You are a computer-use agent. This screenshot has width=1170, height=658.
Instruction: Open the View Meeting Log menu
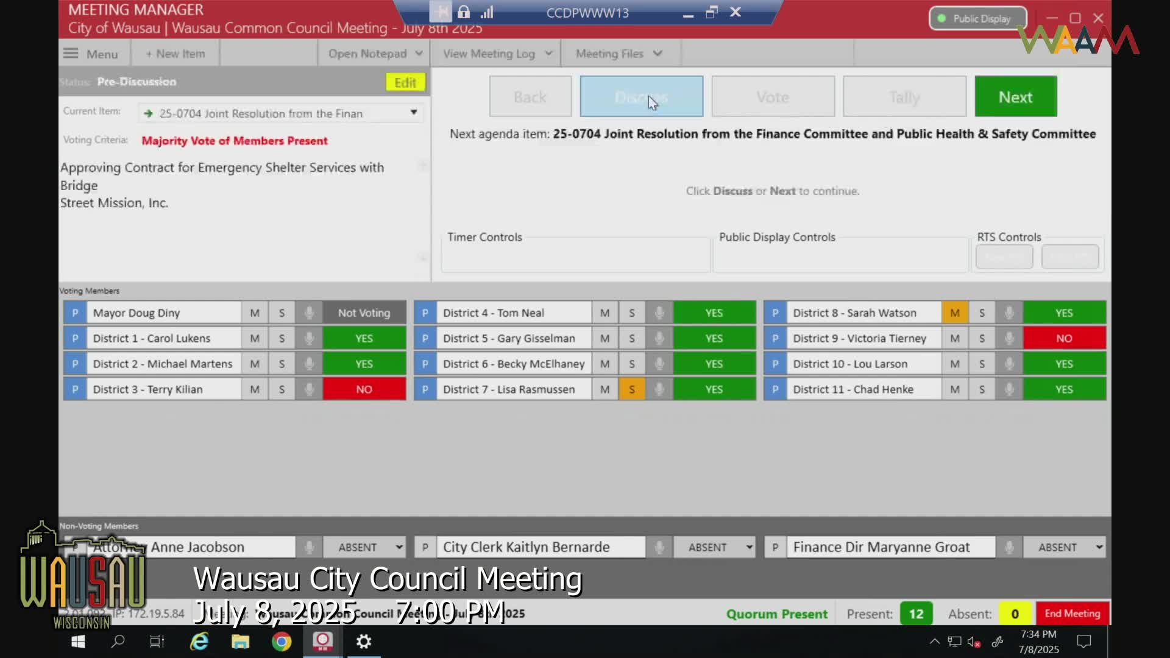pyautogui.click(x=497, y=54)
